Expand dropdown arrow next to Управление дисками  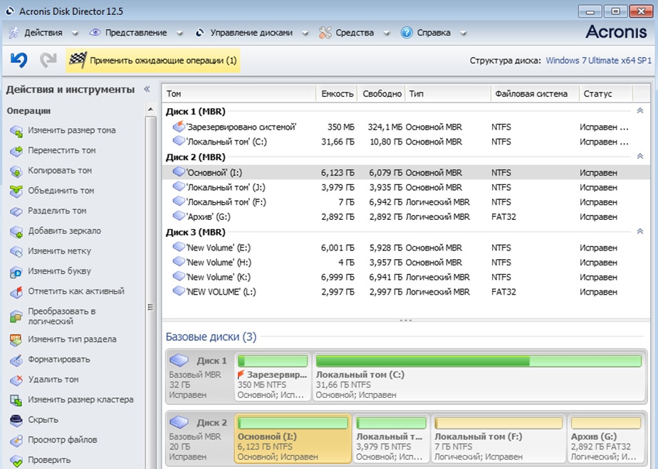(x=305, y=33)
